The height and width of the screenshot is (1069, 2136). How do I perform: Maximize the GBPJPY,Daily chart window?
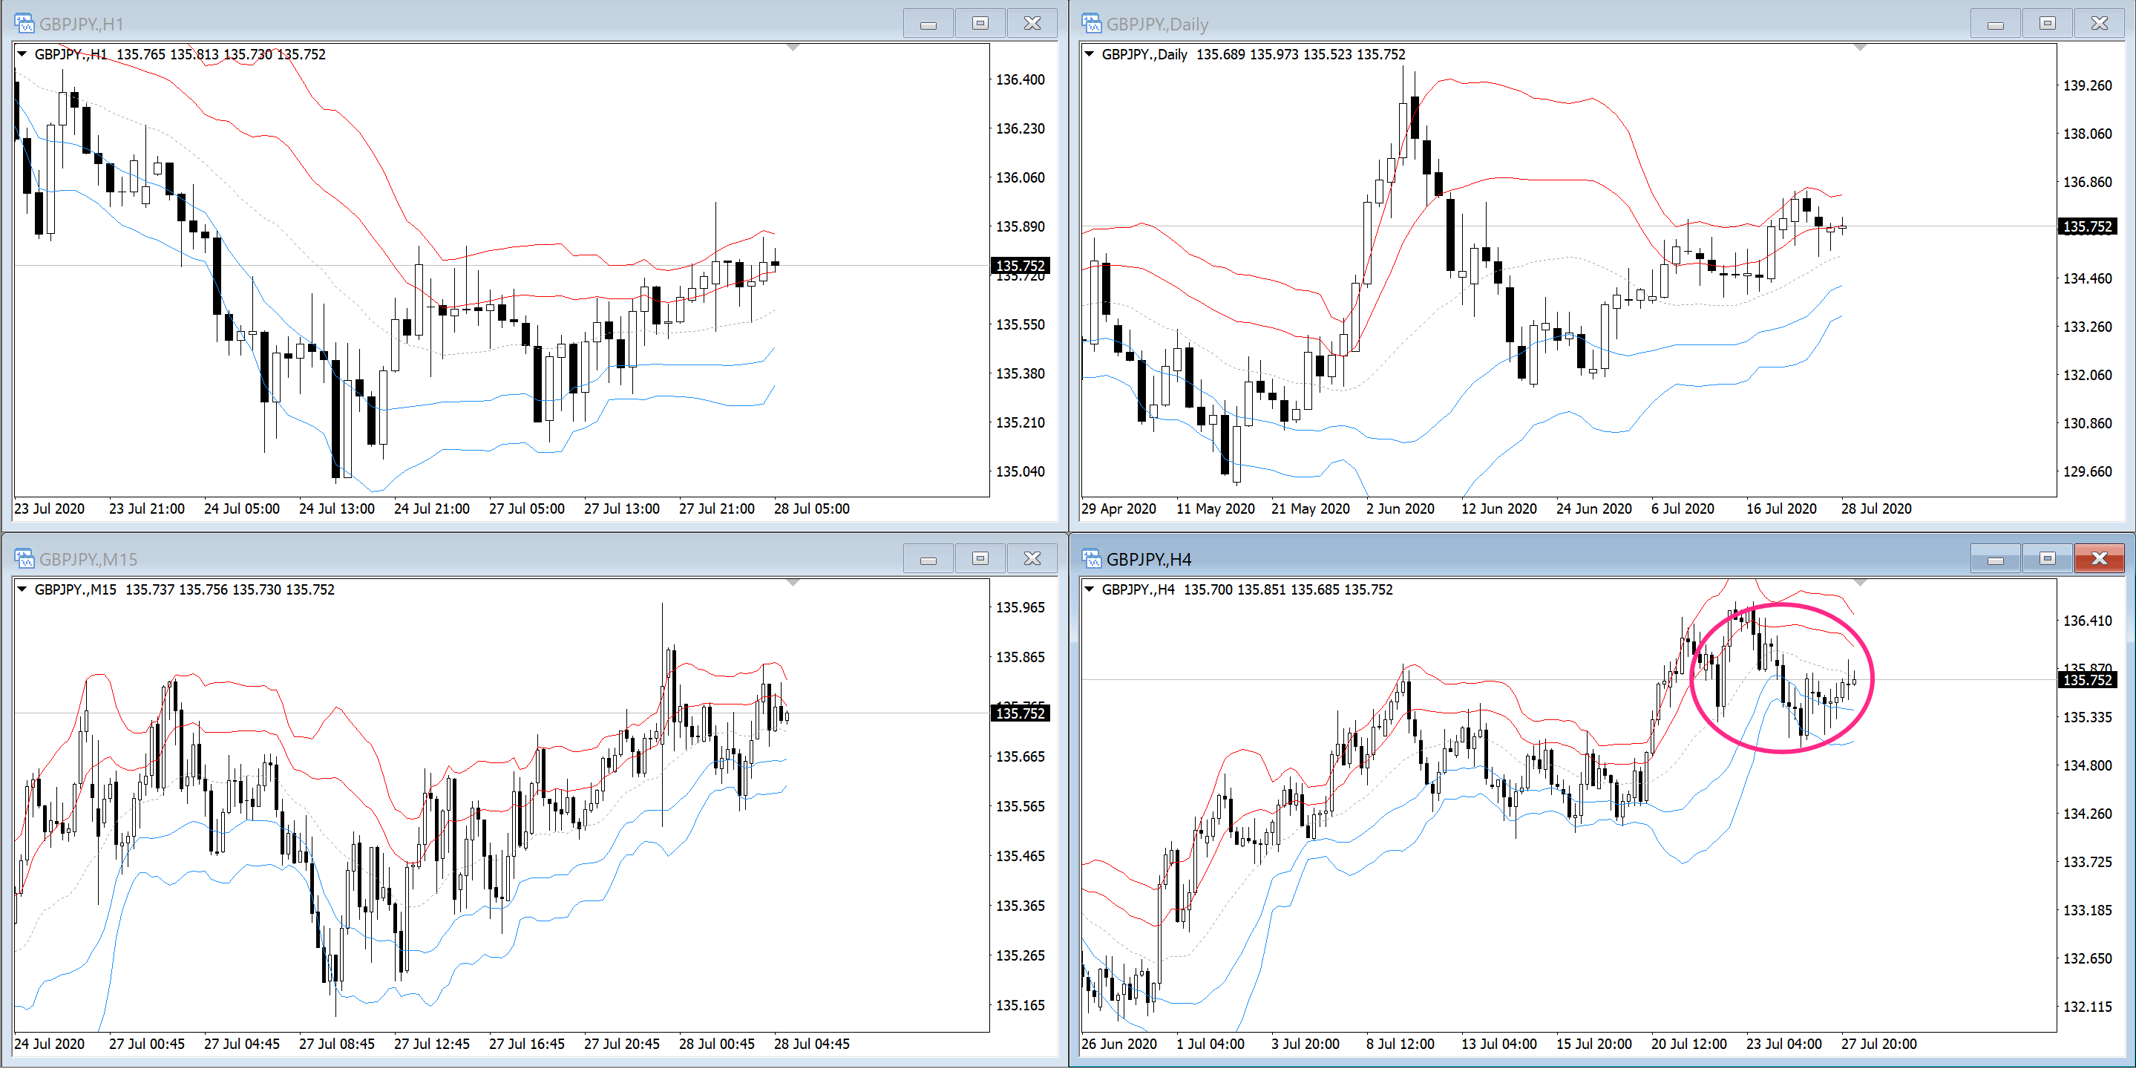pos(2047,23)
